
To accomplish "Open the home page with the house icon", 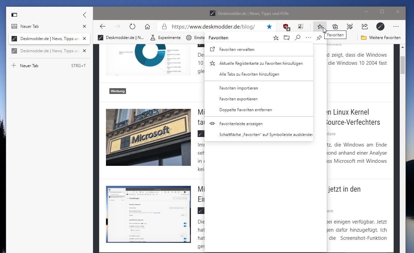I will [x=147, y=26].
